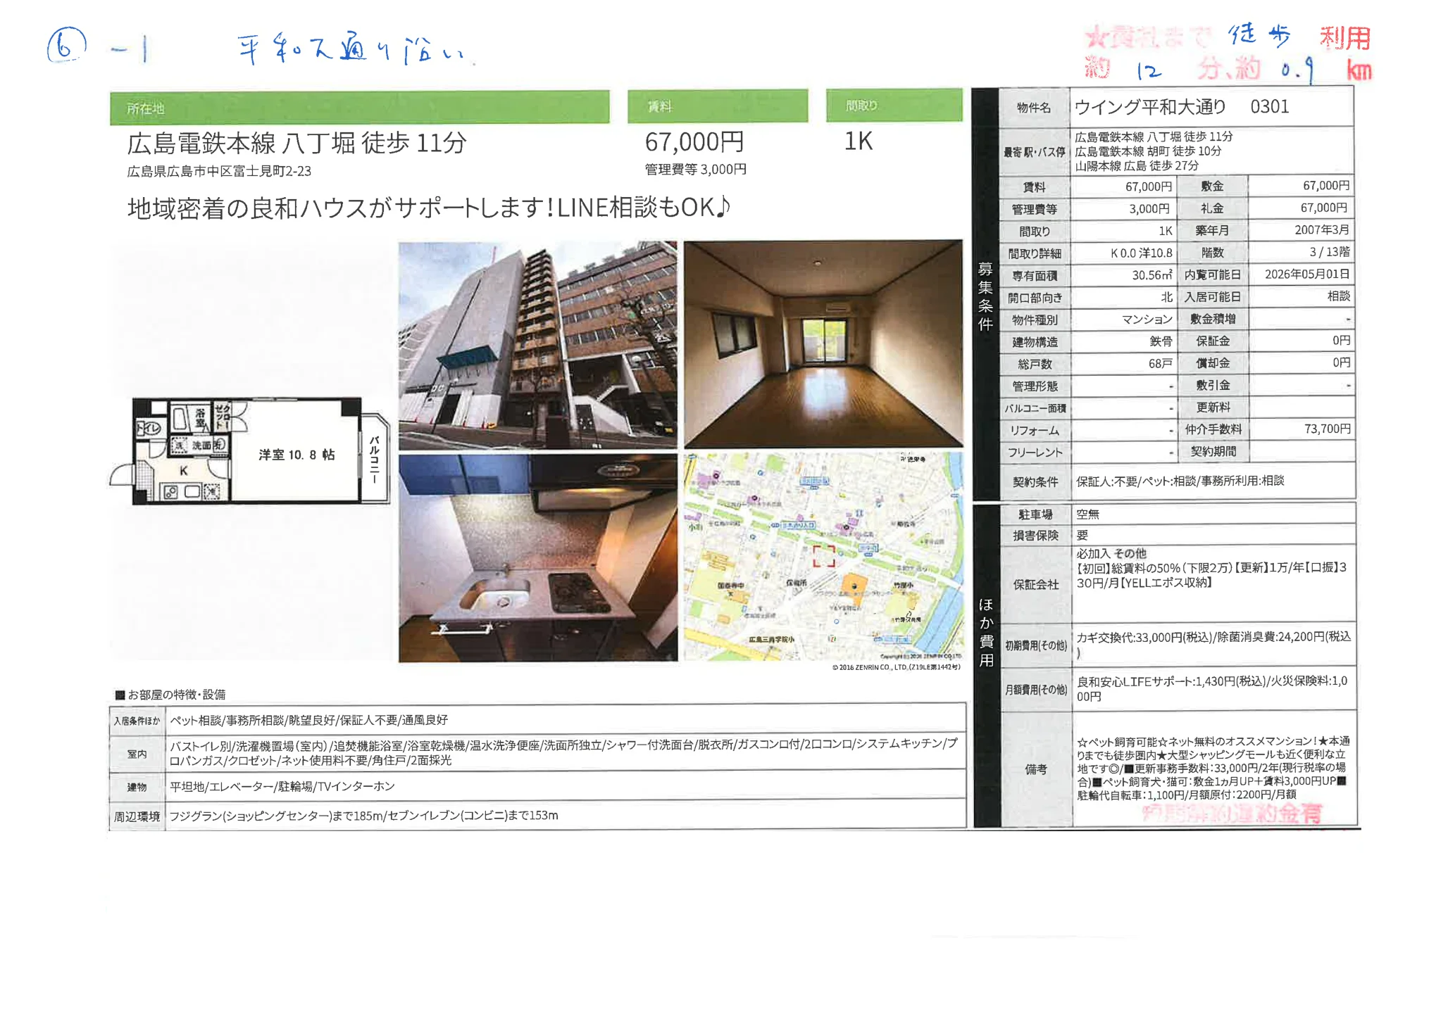Click the green 間取り header bar
The height and width of the screenshot is (1024, 1448).
pyautogui.click(x=894, y=106)
